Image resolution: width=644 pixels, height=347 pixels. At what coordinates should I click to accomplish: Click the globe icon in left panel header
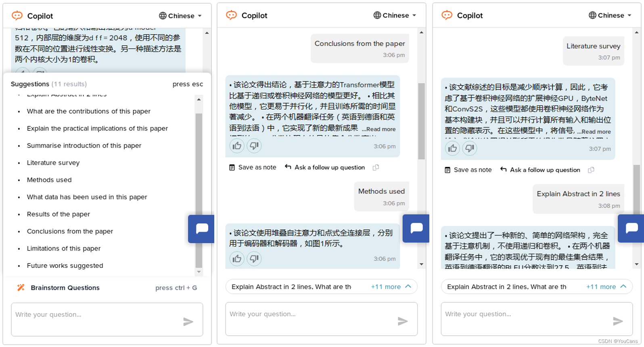pyautogui.click(x=163, y=16)
